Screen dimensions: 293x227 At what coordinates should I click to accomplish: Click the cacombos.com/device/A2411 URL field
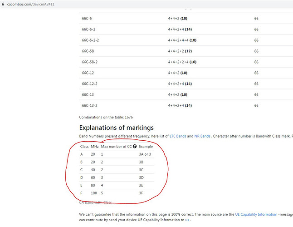31,4
